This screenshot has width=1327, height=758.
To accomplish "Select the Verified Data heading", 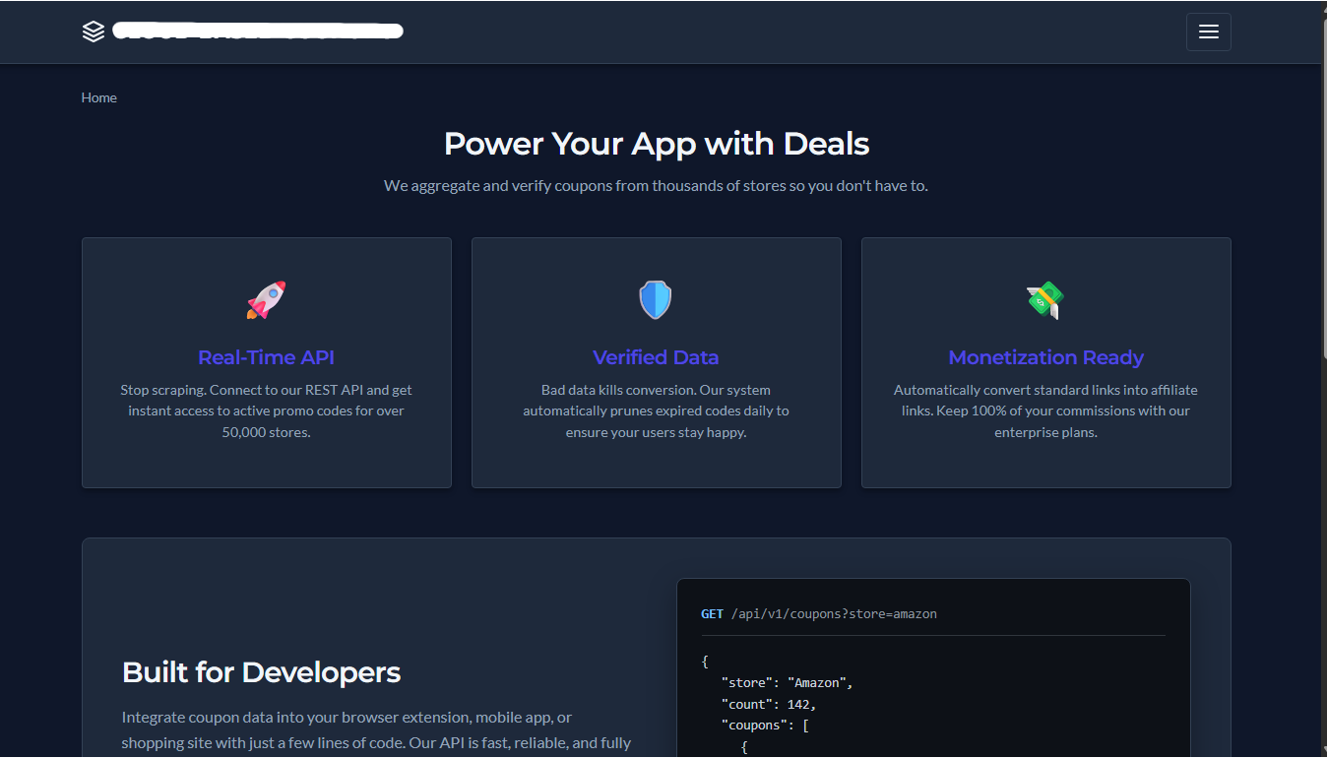I will tap(656, 357).
